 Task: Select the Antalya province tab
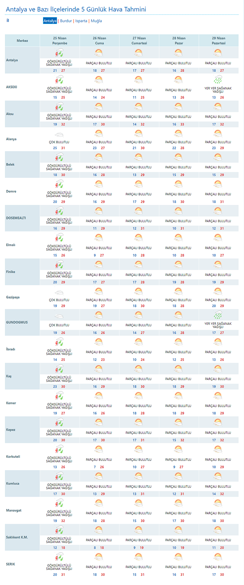click(x=50, y=21)
